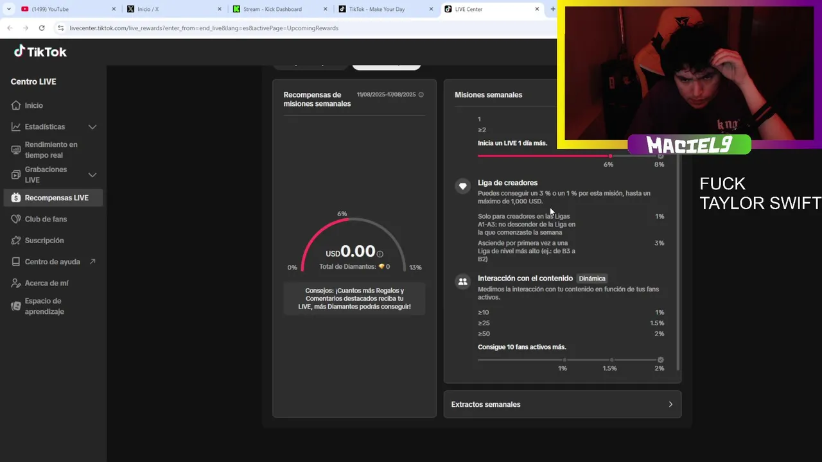The height and width of the screenshot is (462, 822).
Task: Click the external-link arrow beside Centro de ayuda
Action: tap(92, 262)
